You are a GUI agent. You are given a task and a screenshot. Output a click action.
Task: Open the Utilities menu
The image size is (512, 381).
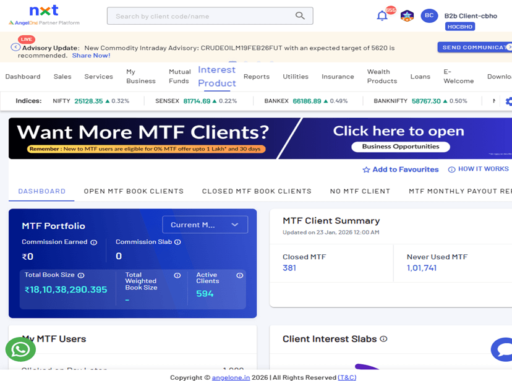(x=296, y=77)
